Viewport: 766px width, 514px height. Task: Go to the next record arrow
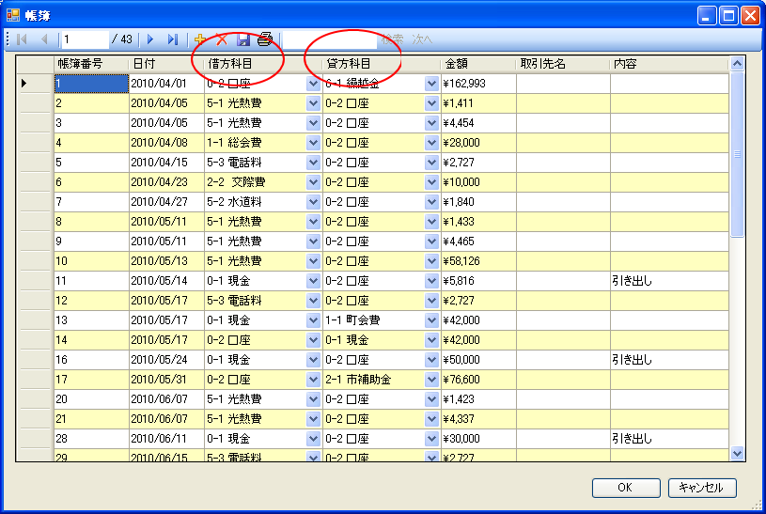(x=149, y=39)
